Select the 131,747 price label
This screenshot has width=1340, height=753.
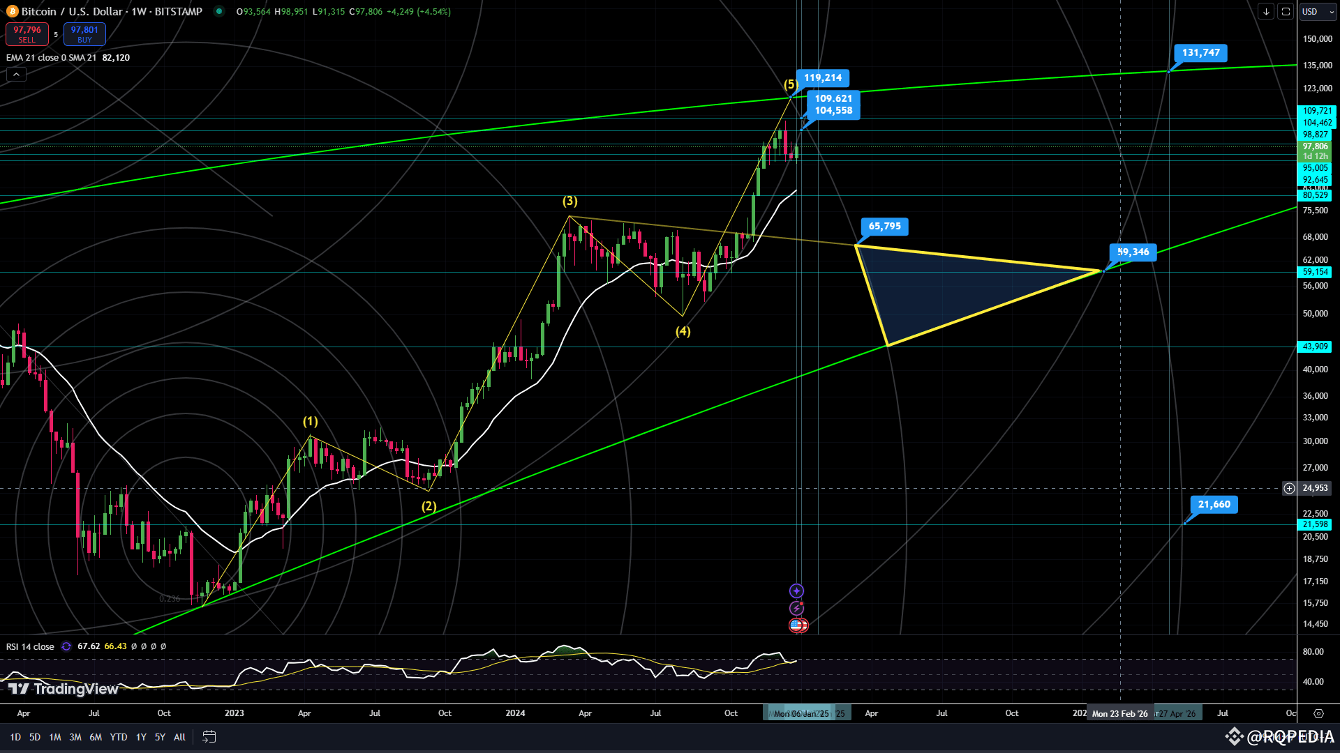(1200, 53)
